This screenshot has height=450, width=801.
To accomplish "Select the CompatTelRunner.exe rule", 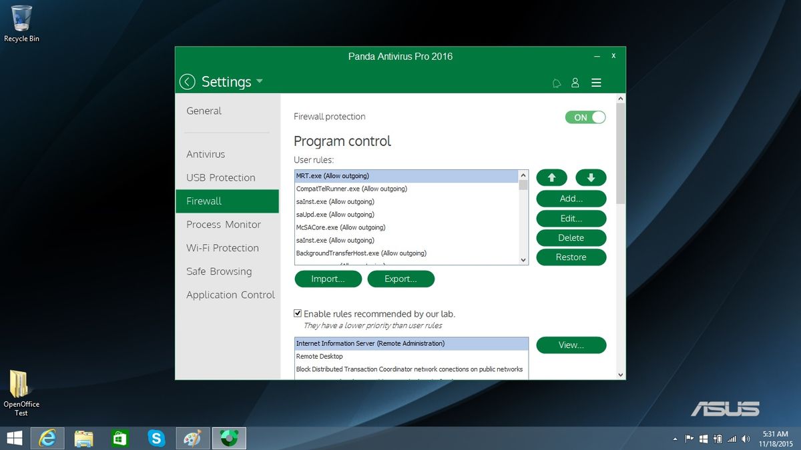I will pyautogui.click(x=407, y=189).
